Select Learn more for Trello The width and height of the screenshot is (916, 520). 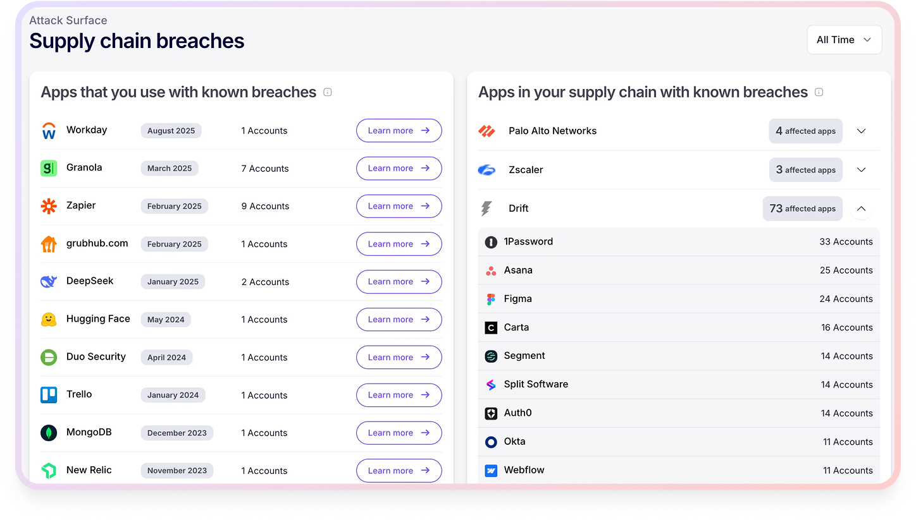coord(399,395)
